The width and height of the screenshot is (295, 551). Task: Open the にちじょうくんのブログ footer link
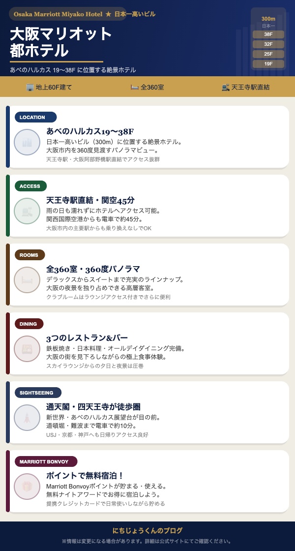tap(147, 530)
